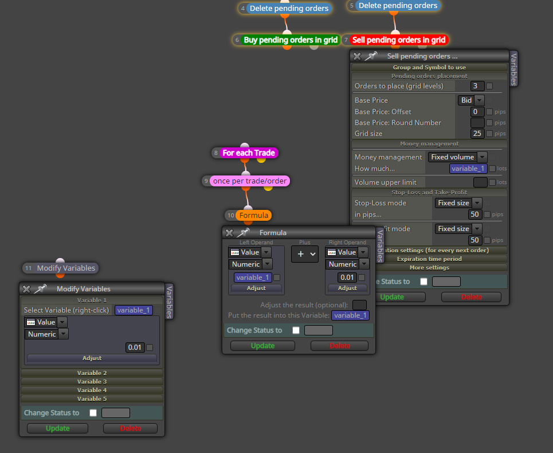Close the Sell pending orders panel
Image resolution: width=553 pixels, height=453 pixels.
[357, 56]
